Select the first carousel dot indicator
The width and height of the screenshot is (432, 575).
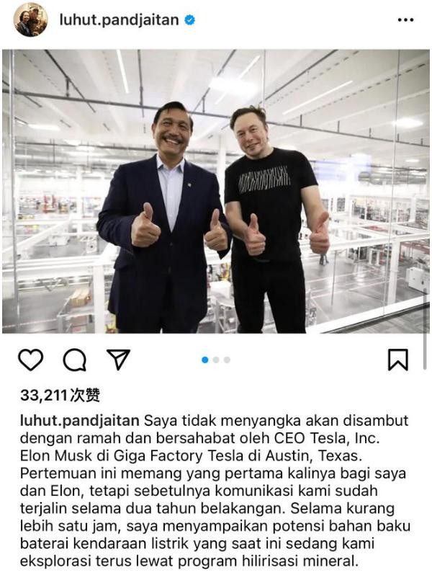tap(204, 360)
